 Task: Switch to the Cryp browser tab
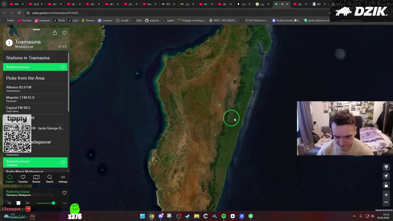click(243, 4)
